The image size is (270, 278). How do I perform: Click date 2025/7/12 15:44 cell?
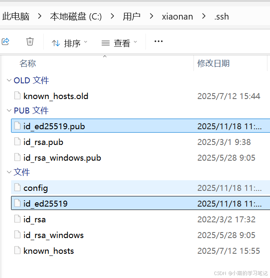click(x=229, y=96)
